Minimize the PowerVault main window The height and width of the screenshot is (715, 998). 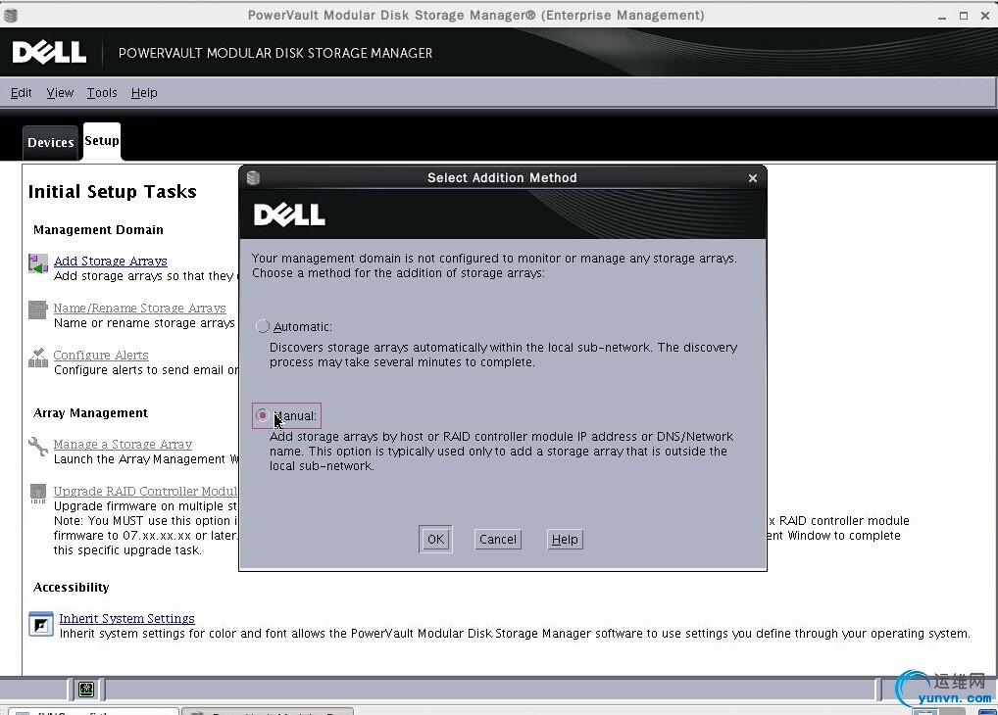(x=942, y=16)
